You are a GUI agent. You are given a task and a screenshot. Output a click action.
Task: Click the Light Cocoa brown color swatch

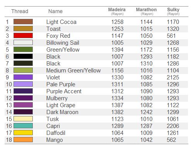[23, 22]
